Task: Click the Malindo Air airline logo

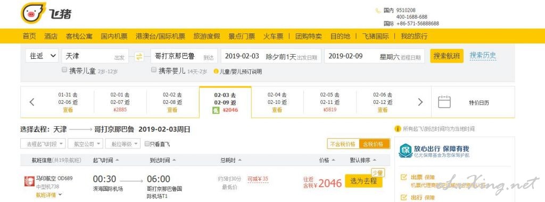Action: click(29, 181)
